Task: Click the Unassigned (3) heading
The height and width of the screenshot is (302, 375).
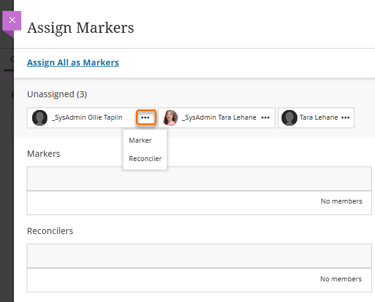Action: point(57,95)
